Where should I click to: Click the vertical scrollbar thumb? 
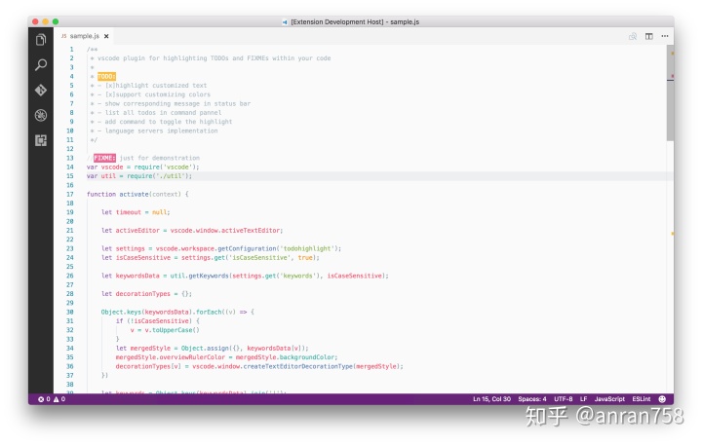(670, 93)
